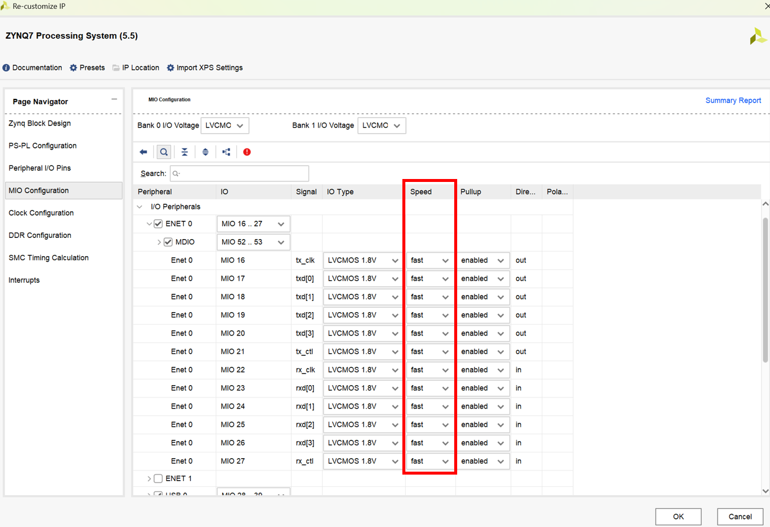Click the Expand All toolbar icon

(205, 152)
